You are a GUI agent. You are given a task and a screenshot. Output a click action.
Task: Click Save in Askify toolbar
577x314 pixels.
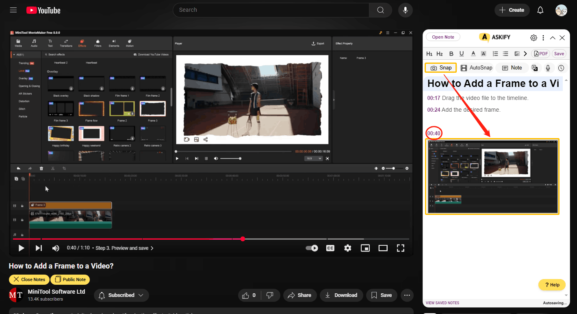click(x=559, y=54)
